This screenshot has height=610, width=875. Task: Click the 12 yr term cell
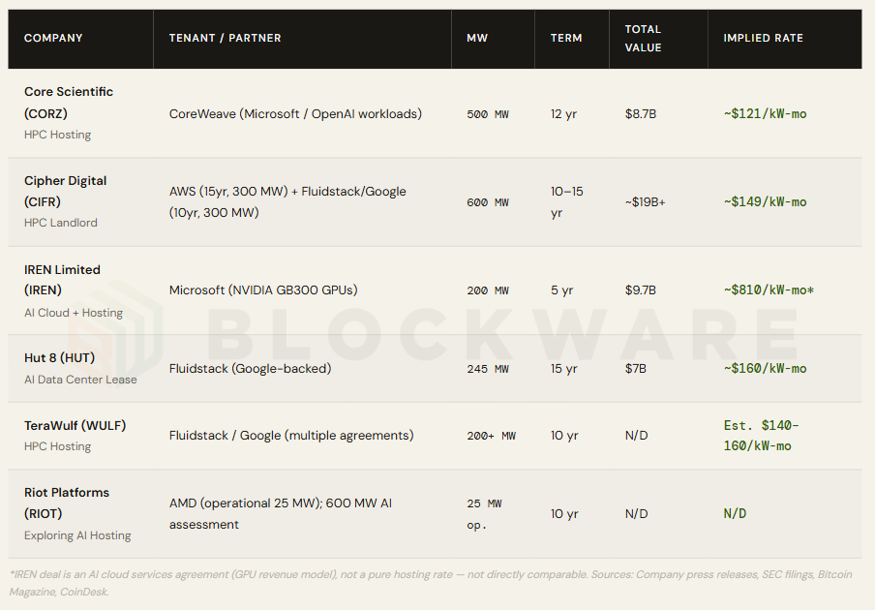[x=563, y=114]
